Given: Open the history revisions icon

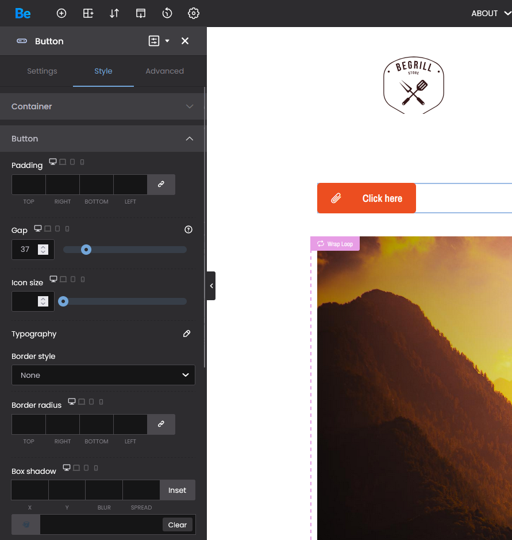Looking at the screenshot, I should [x=167, y=13].
